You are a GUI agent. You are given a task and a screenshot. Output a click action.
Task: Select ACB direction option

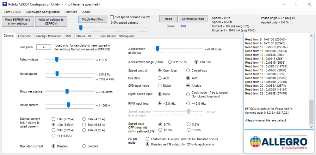(x=160, y=78)
